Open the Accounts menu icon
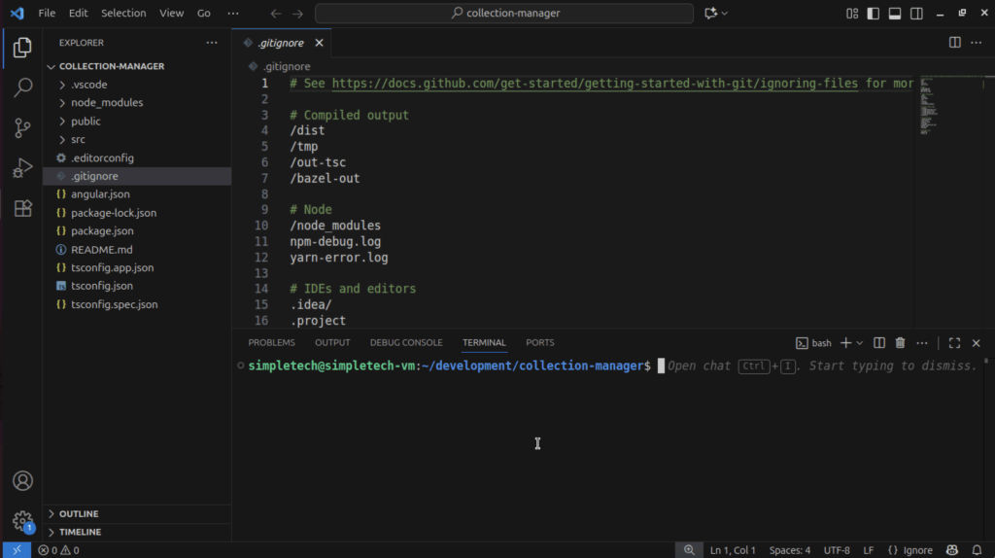The width and height of the screenshot is (995, 558). tap(22, 481)
